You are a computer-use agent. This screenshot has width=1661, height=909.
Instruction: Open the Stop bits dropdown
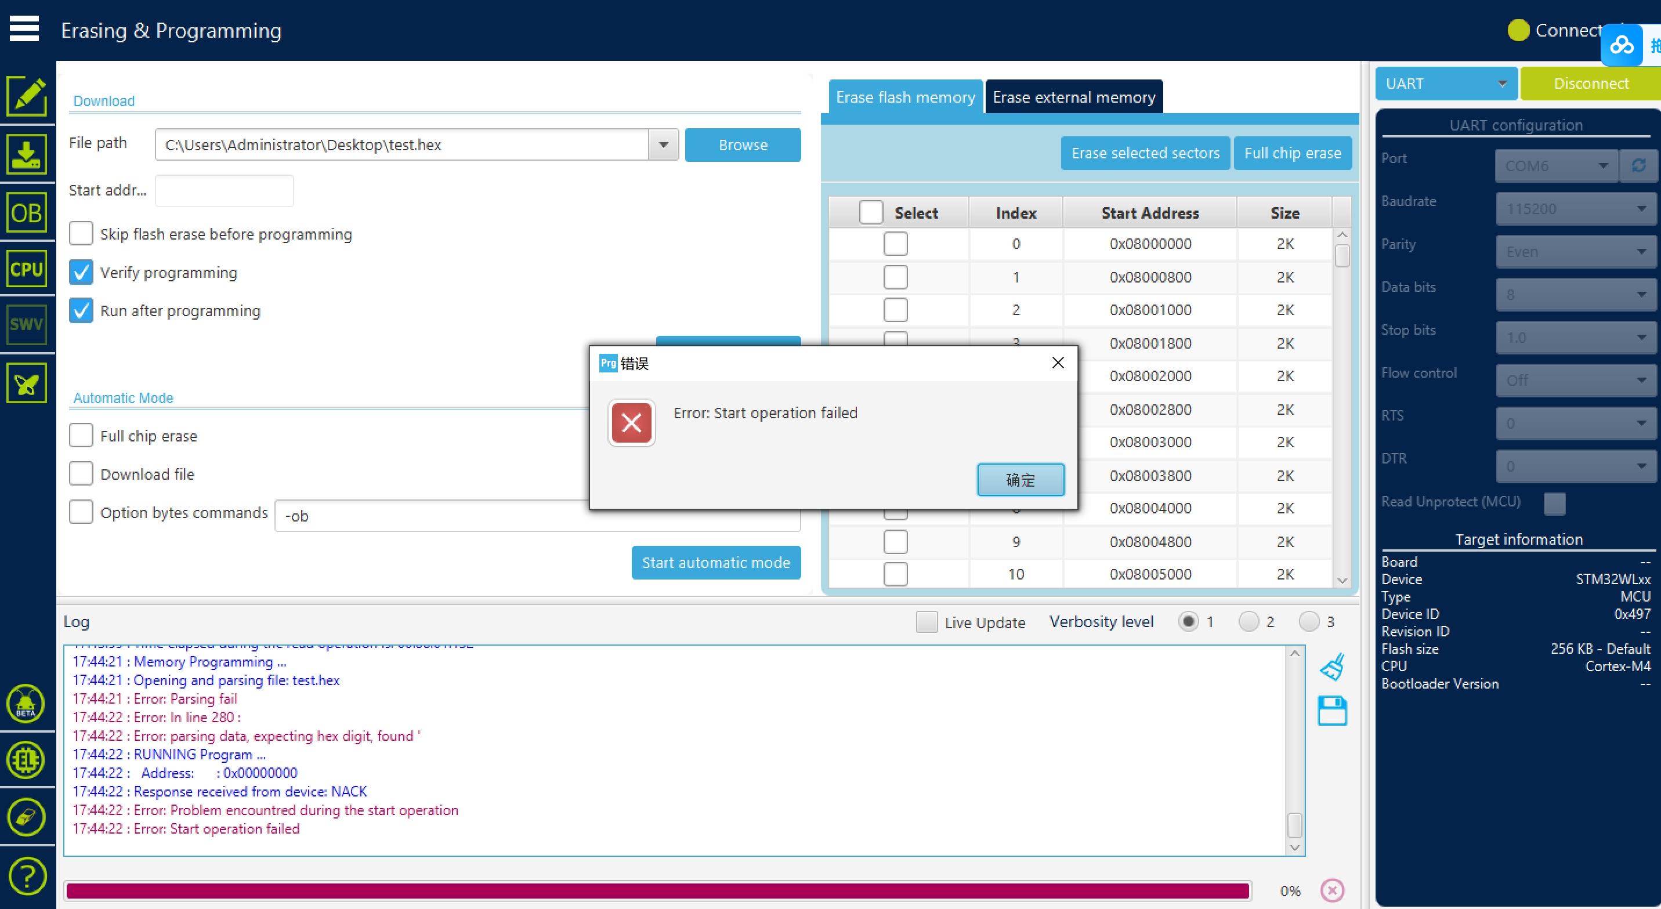pos(1576,337)
